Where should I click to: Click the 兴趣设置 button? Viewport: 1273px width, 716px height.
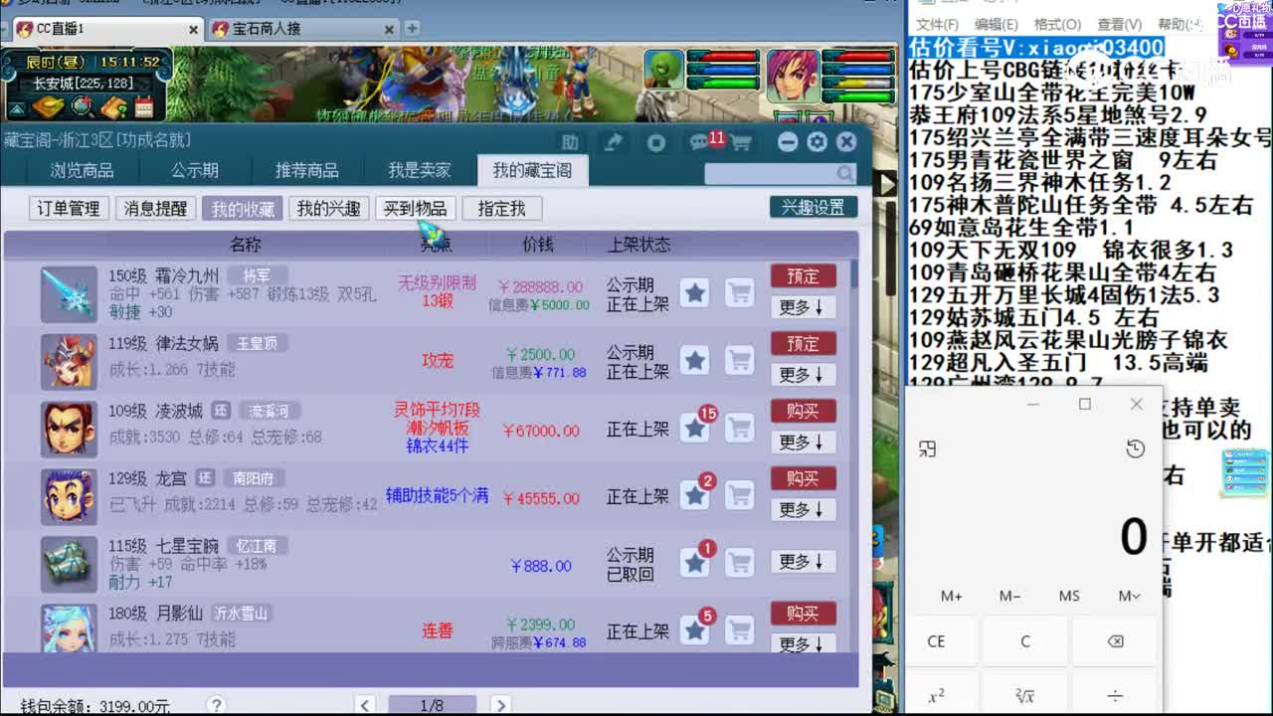click(x=813, y=207)
